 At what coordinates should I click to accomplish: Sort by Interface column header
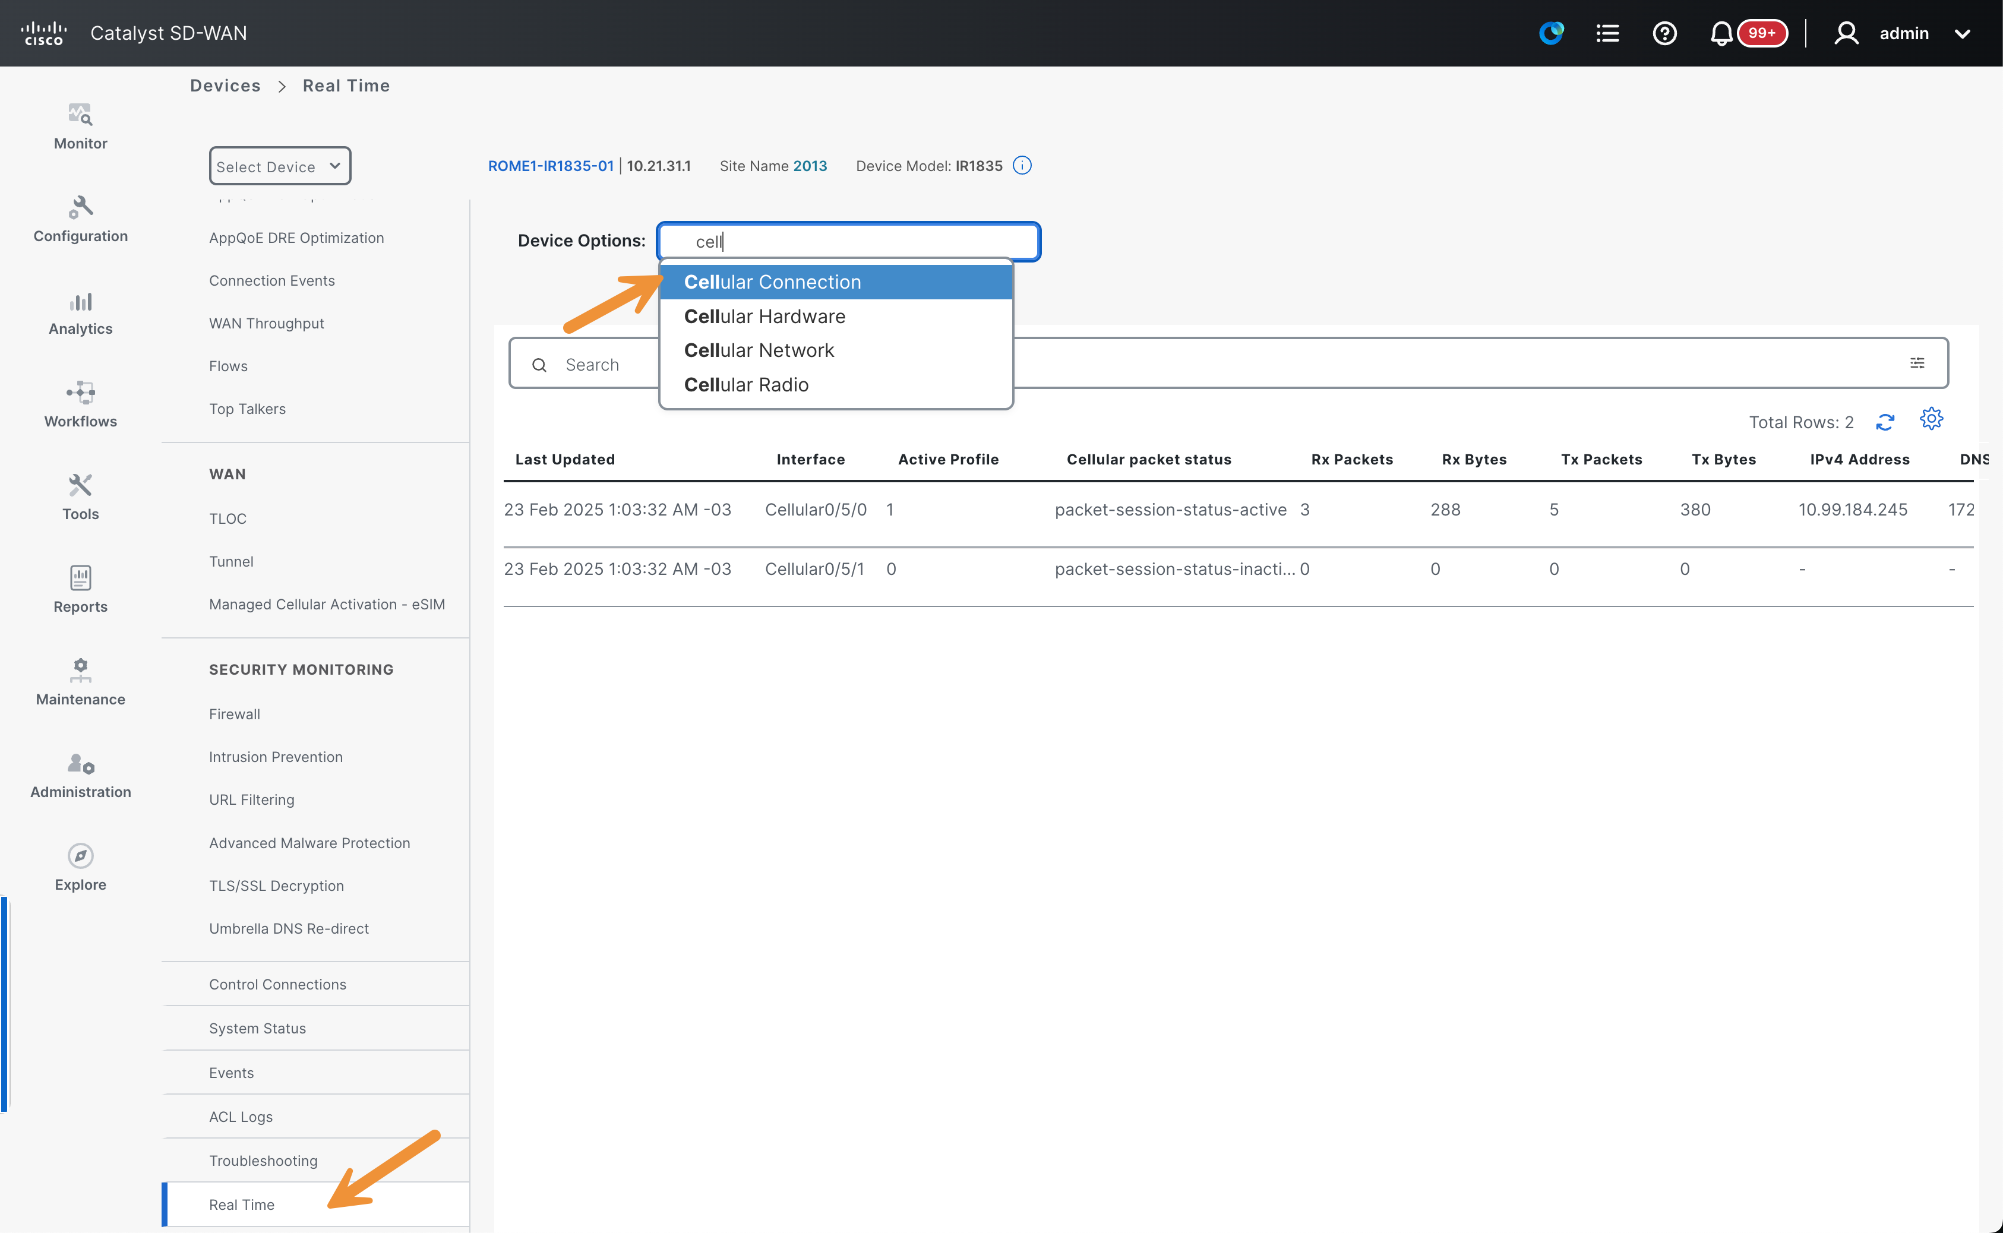(x=810, y=459)
